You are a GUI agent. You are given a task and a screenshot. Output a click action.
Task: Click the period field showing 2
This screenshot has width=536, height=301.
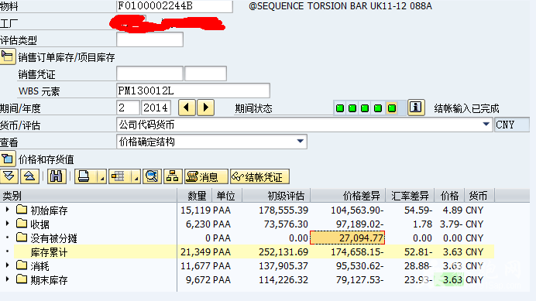coord(128,108)
